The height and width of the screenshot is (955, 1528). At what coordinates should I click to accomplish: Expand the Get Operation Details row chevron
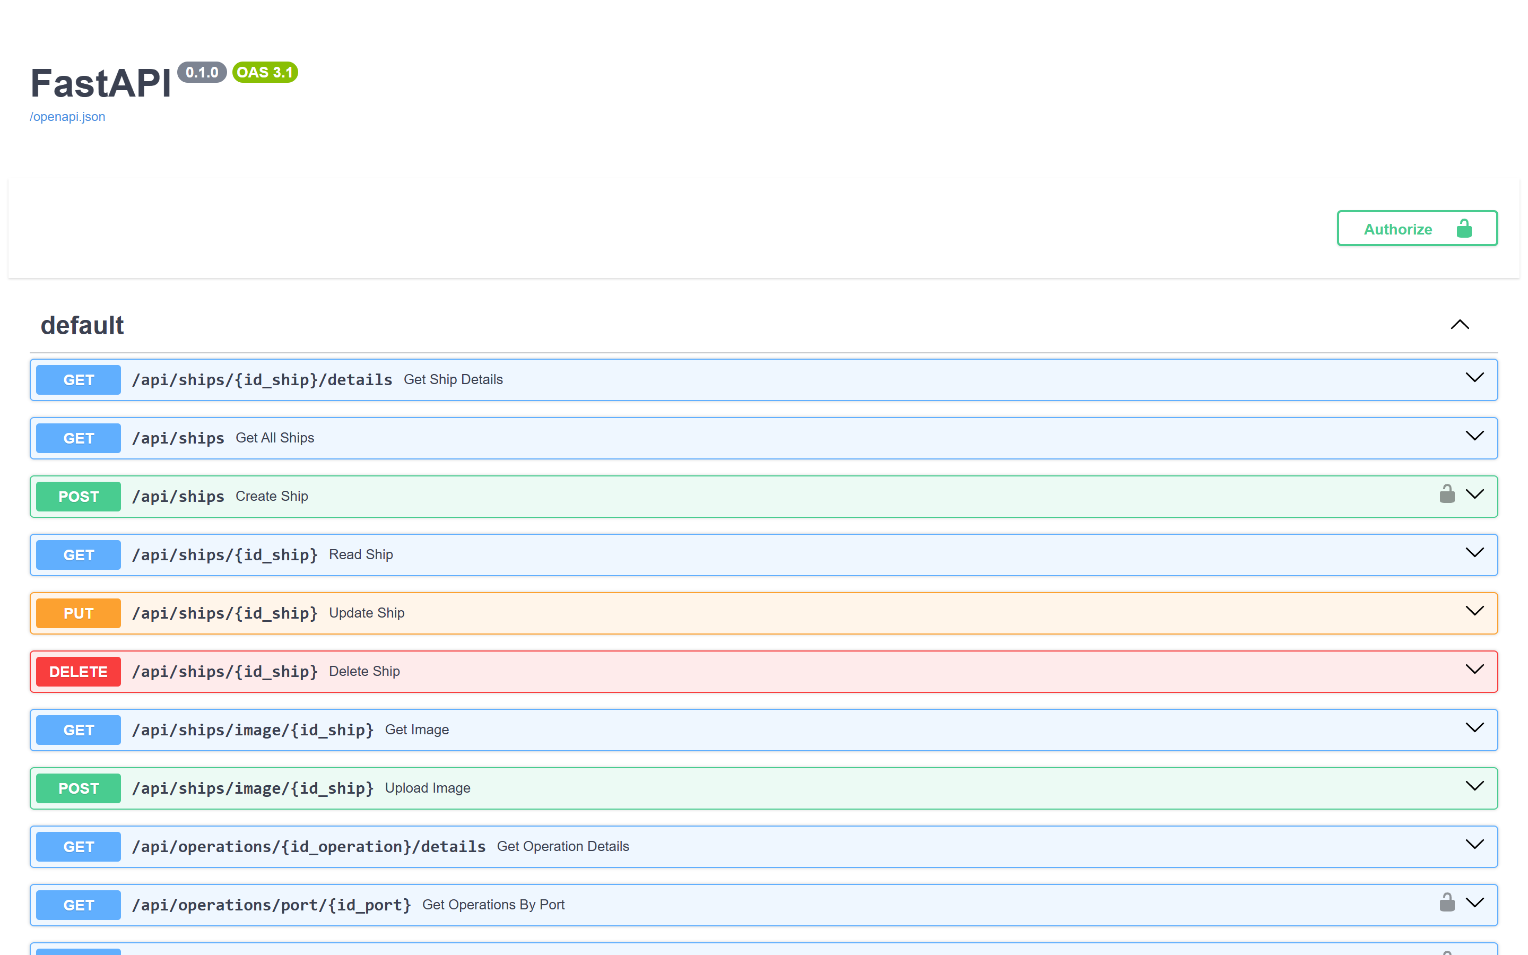1474,845
